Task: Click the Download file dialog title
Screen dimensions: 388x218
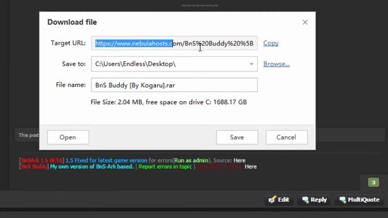Action: point(72,22)
